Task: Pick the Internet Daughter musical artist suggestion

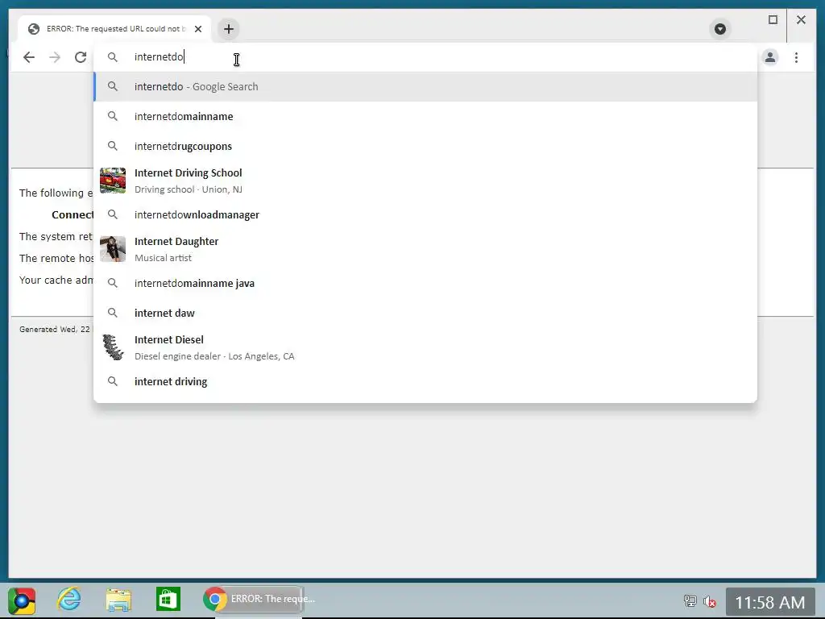Action: click(425, 249)
